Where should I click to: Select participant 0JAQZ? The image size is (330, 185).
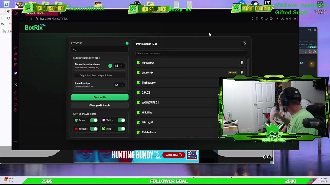point(146,92)
